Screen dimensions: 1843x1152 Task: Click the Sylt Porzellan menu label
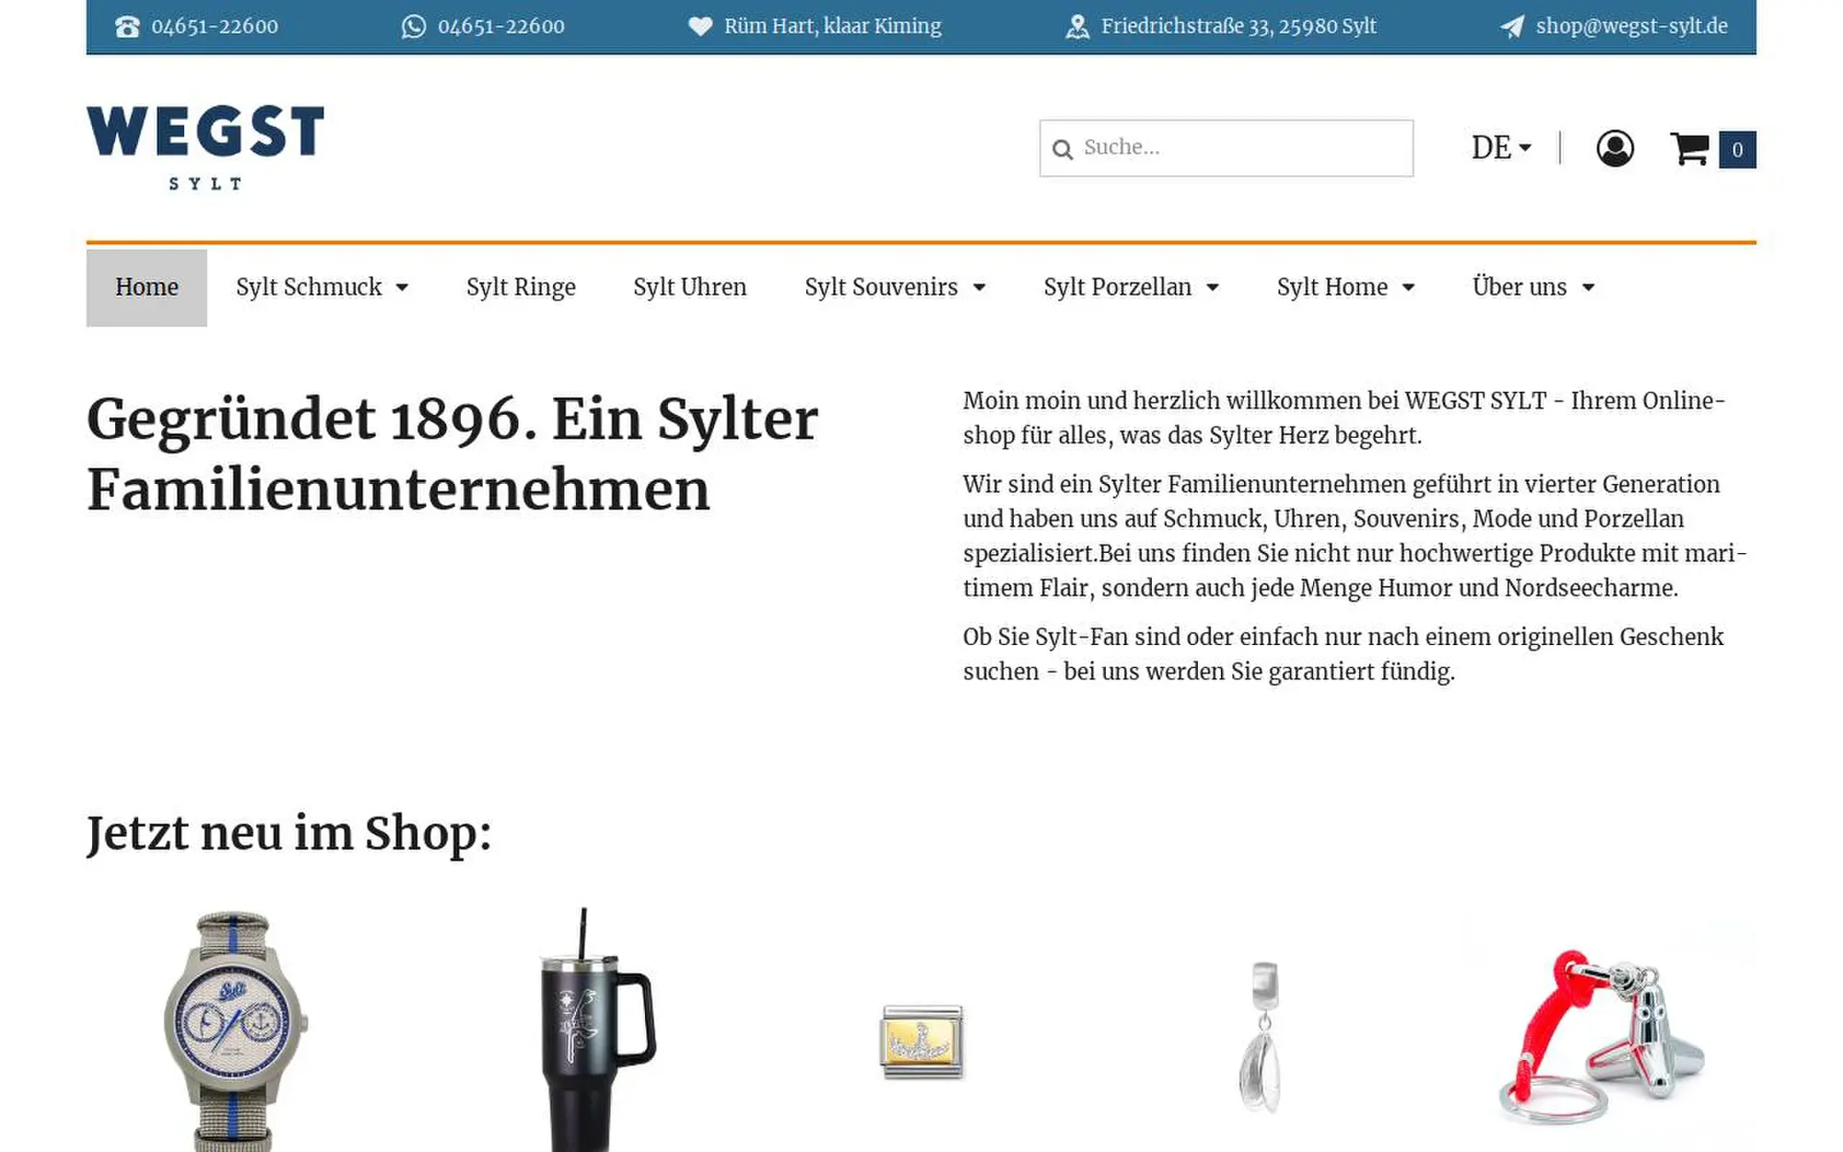pyautogui.click(x=1118, y=288)
